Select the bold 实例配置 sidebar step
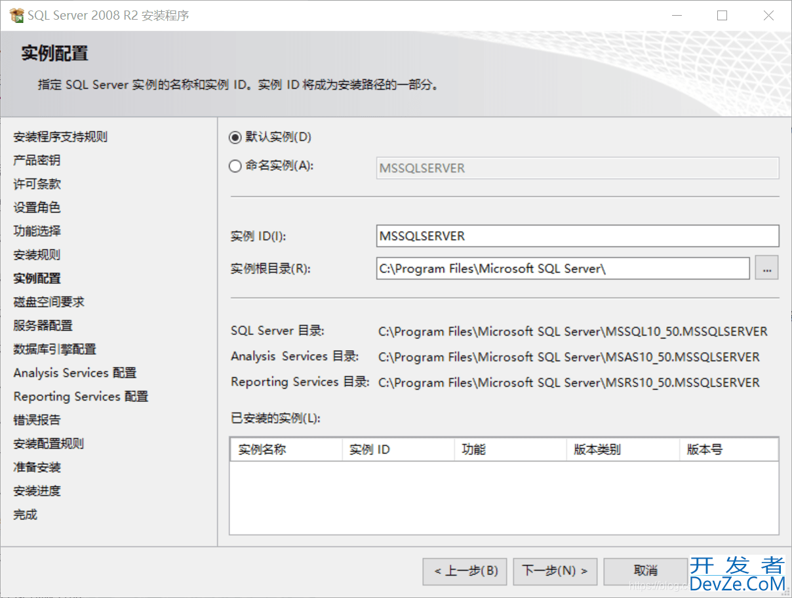792x598 pixels. pos(37,278)
